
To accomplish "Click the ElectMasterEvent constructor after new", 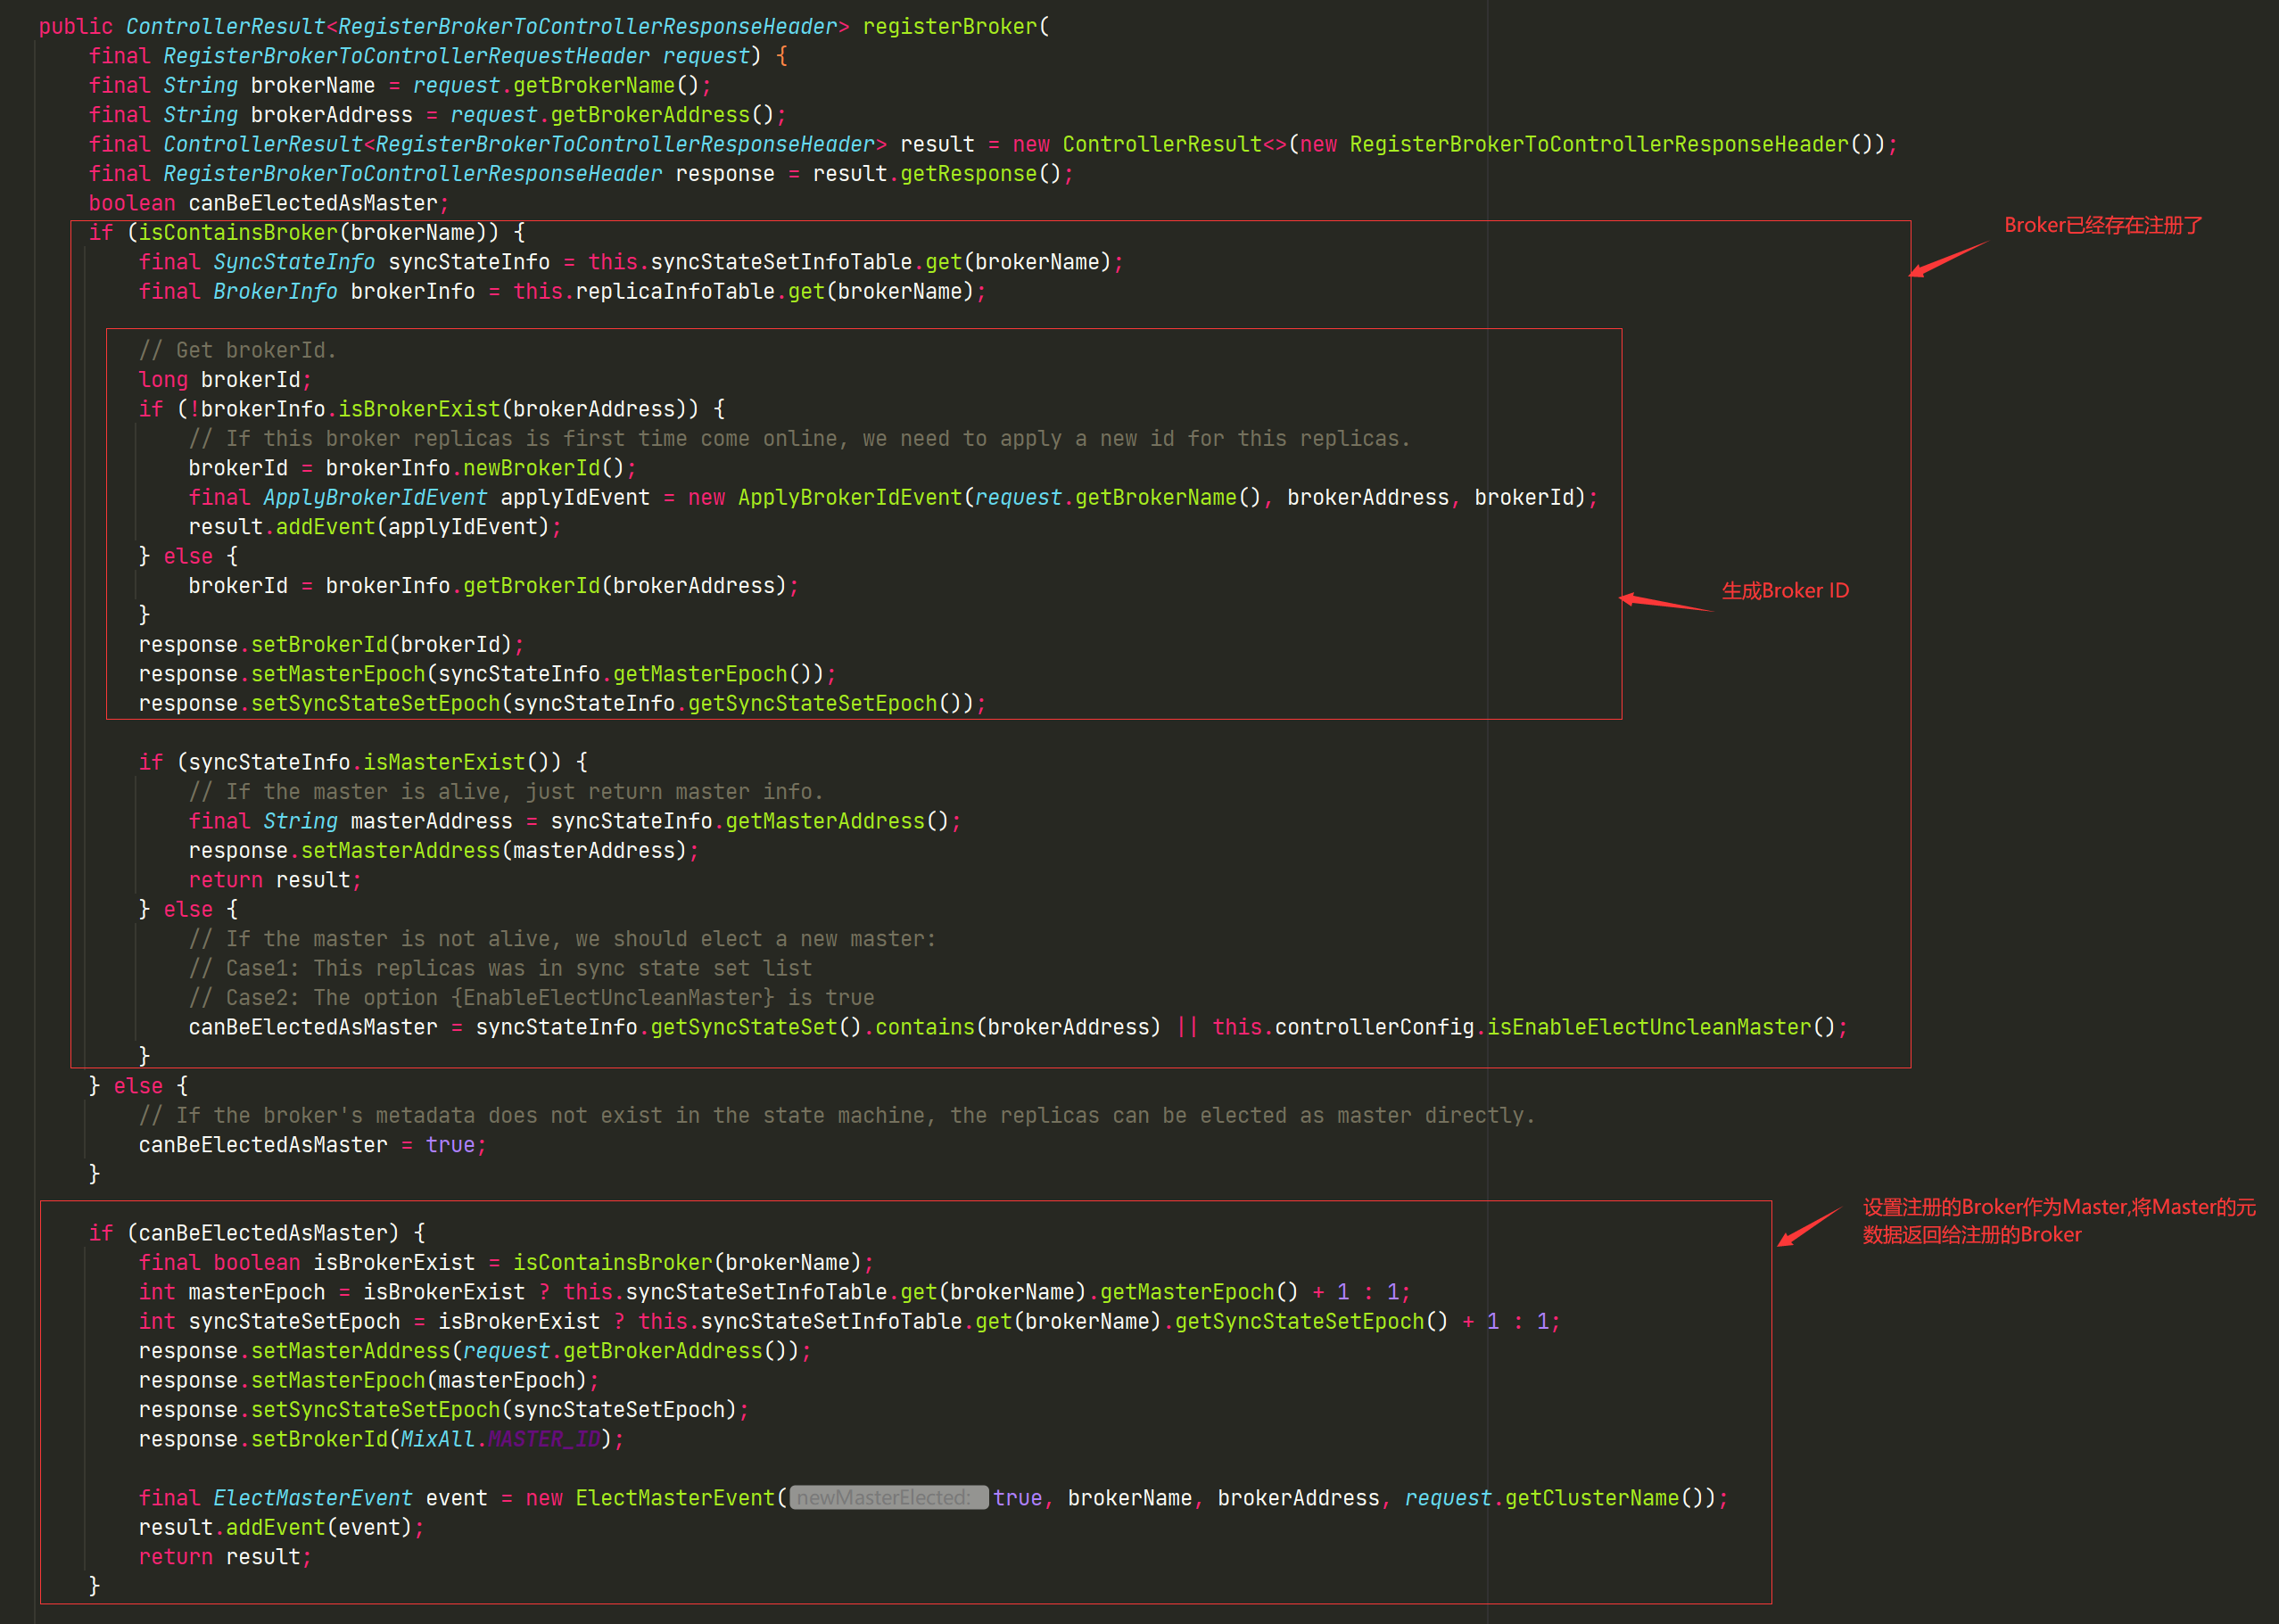I will [x=674, y=1498].
